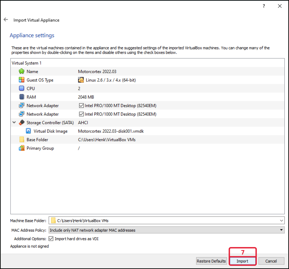Viewport: 289px width, 269px height.
Task: Click the Import button
Action: pos(242,261)
